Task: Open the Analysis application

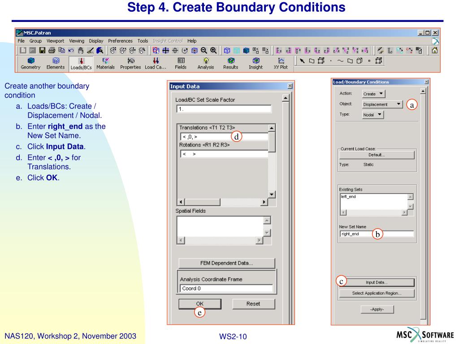Action: (x=206, y=64)
